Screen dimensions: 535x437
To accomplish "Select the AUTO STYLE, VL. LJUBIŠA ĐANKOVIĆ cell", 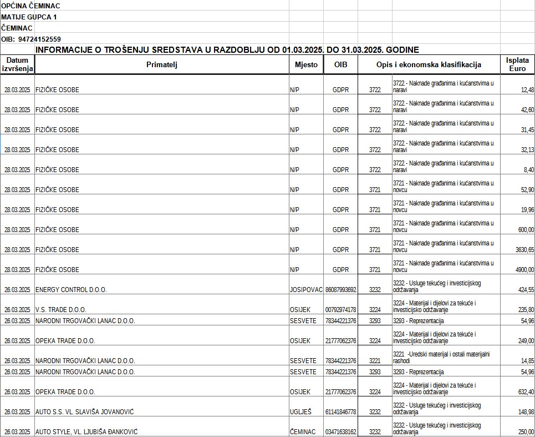I will [x=86, y=431].
